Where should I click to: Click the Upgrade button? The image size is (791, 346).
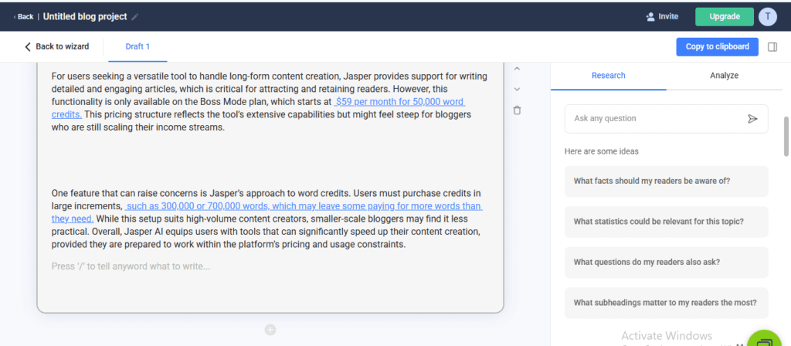[725, 17]
